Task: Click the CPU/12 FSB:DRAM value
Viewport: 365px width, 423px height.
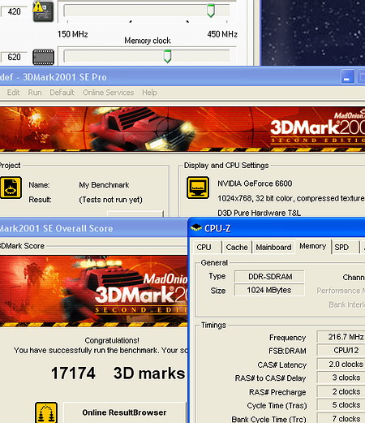Action: [x=341, y=351]
